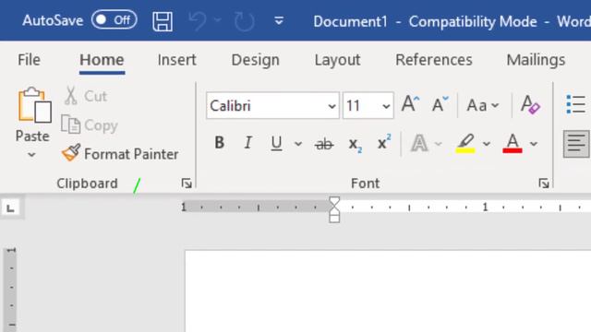Open the Change Case Aa dropdown

pos(482,105)
